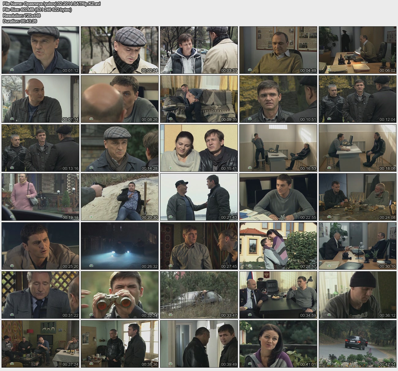Click the Duration 00:43:26 text

(x=20, y=21)
